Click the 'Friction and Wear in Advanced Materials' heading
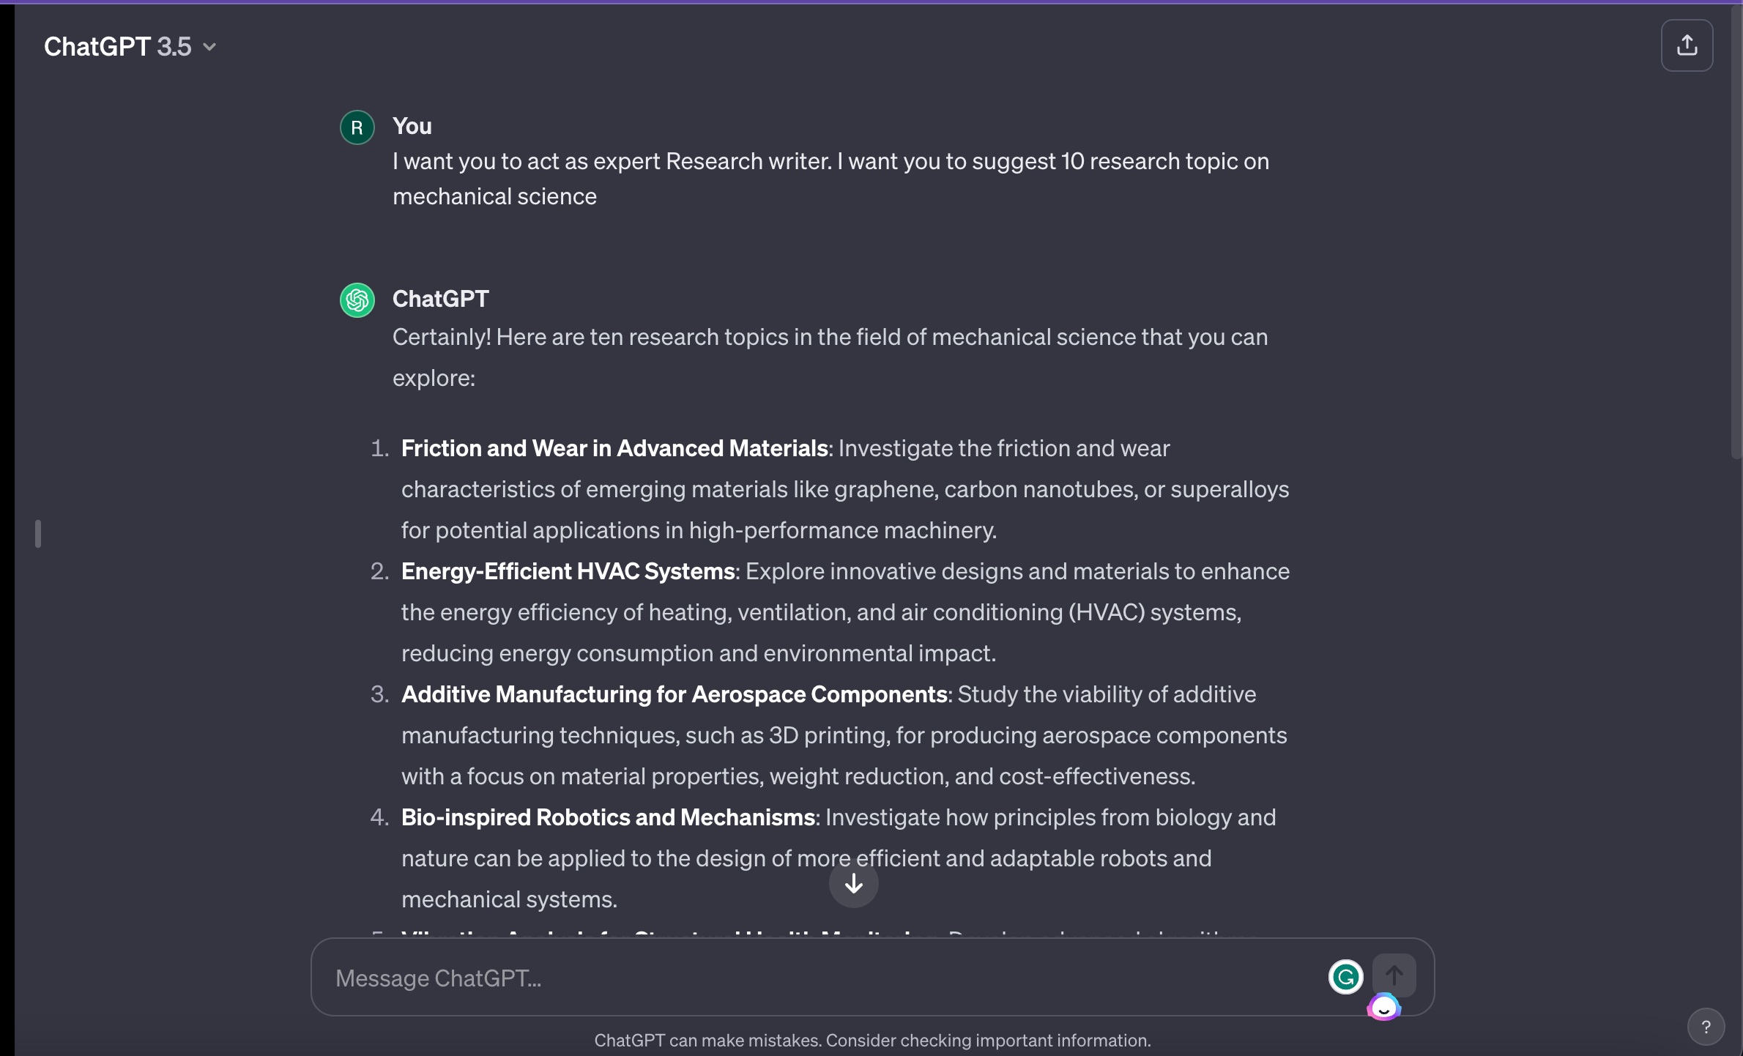Screen dimensions: 1743x1056 614,448
